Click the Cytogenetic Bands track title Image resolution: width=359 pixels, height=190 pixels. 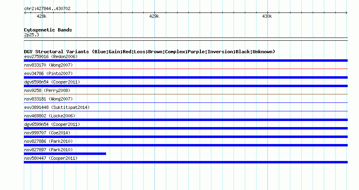48,30
